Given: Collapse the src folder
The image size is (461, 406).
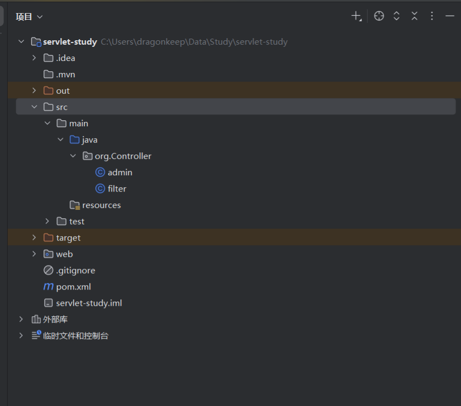Looking at the screenshot, I should coord(34,107).
